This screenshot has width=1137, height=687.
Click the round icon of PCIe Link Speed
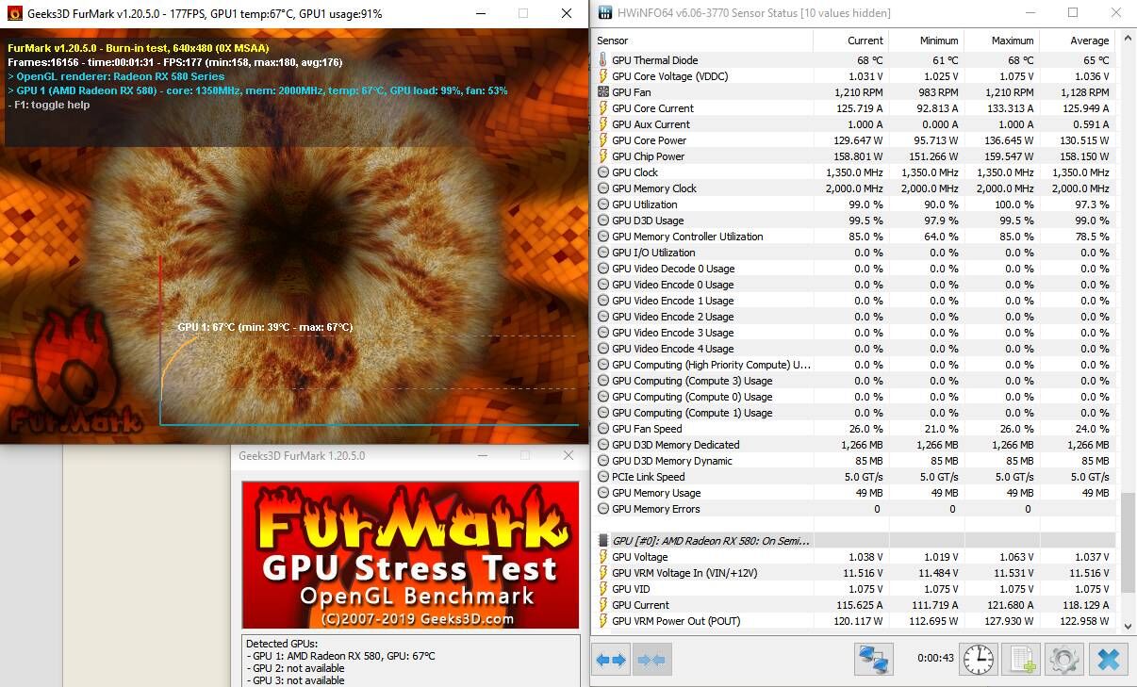point(603,477)
